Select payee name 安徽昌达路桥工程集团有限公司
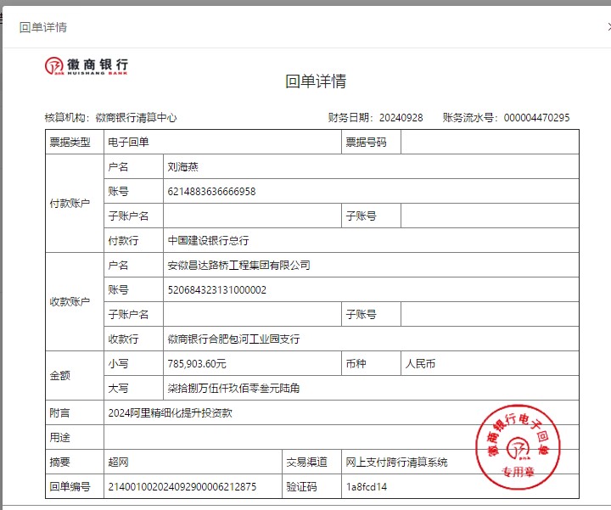Screen dimensions: 611x510 [x=238, y=266]
